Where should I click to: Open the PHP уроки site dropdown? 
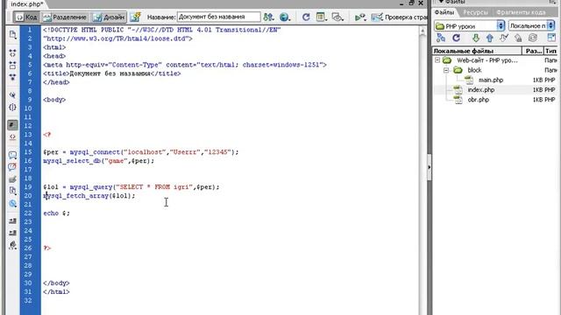pos(470,26)
